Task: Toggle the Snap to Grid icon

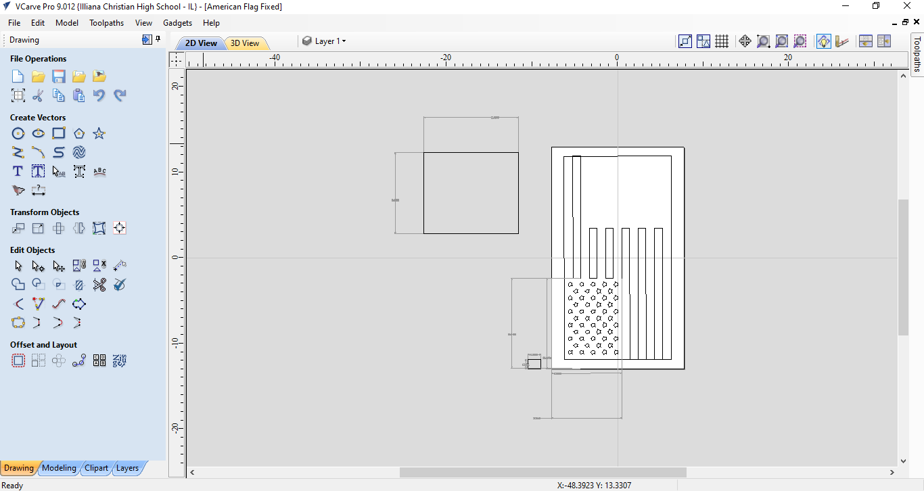Action: coord(722,41)
